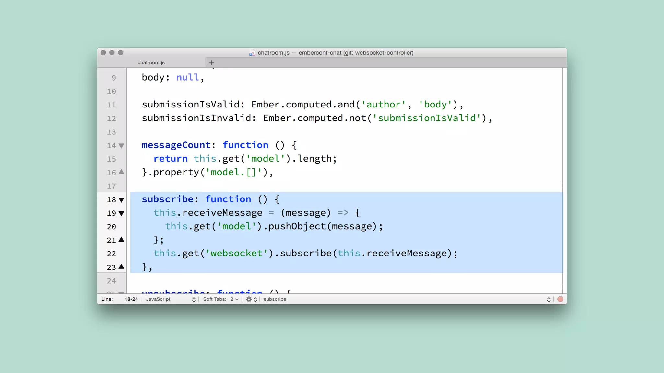The width and height of the screenshot is (664, 373).
Task: Click the word messageCount in code
Action: pos(176,145)
